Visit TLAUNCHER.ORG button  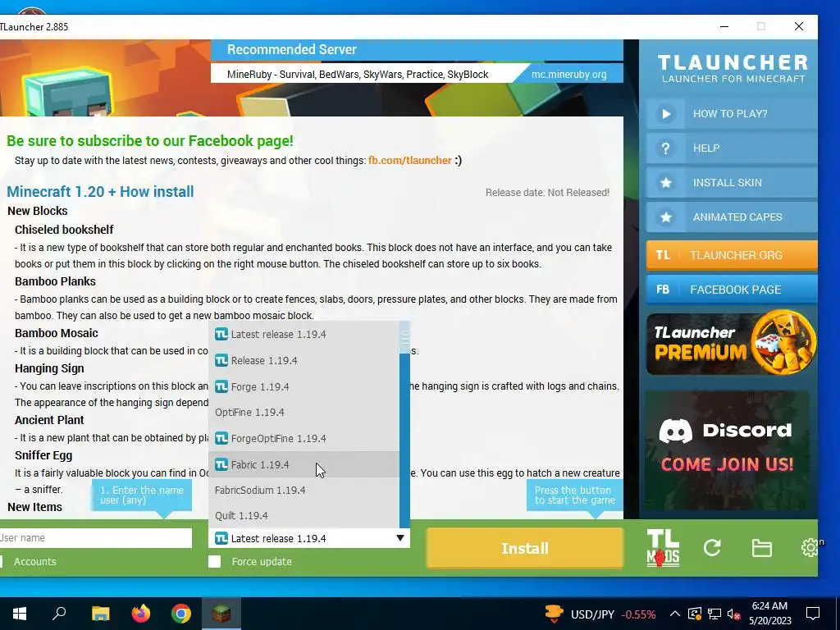[732, 255]
